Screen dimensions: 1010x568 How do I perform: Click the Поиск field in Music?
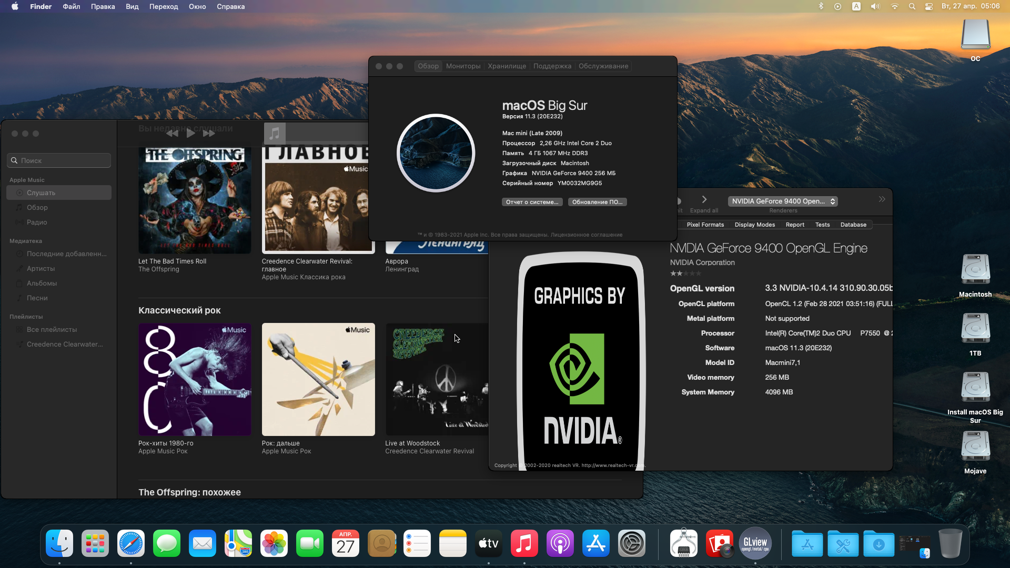tap(59, 160)
